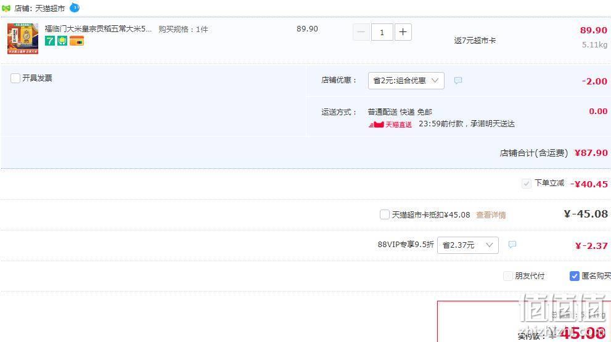Viewport: 611px width, 342px height.
Task: Click the 购买规格:1件 text
Action: click(x=183, y=29)
